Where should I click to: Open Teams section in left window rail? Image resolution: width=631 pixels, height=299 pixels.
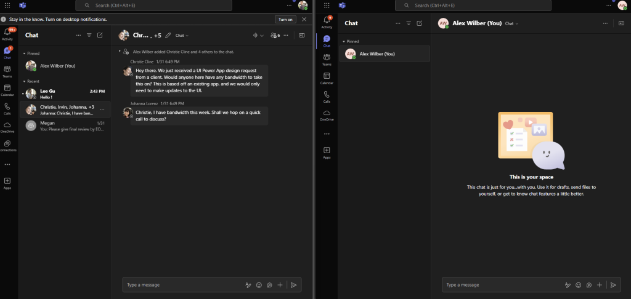pyautogui.click(x=7, y=71)
